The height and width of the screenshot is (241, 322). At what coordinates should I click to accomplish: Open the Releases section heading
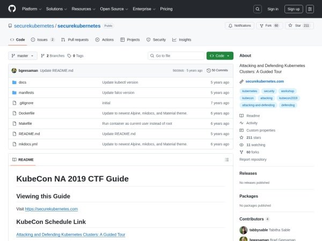coord(248,174)
